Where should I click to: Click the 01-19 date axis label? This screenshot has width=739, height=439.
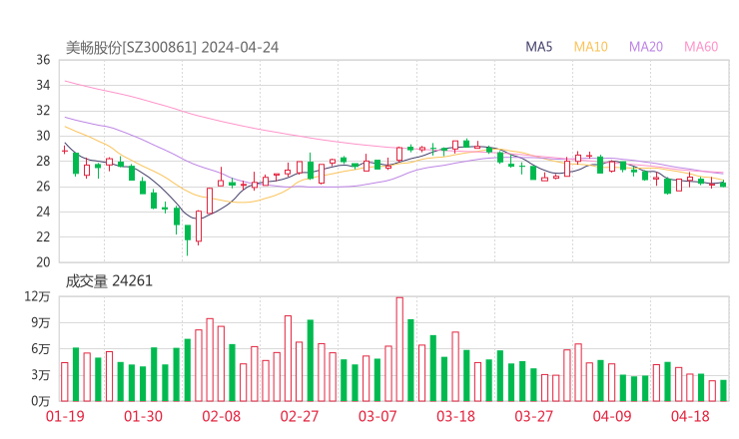tap(65, 416)
